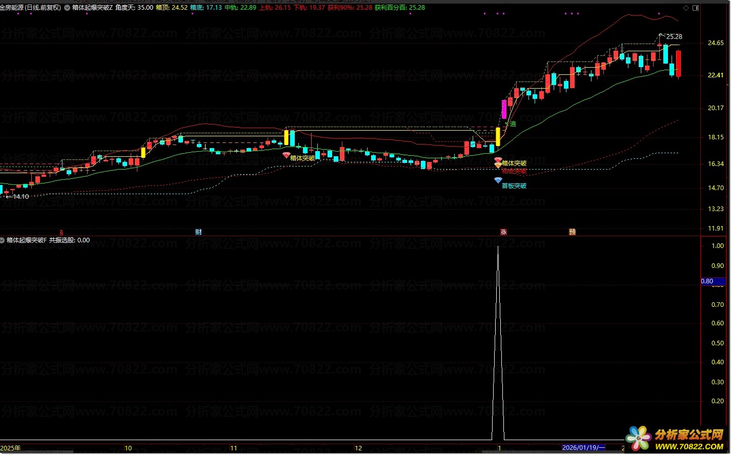The width and height of the screenshot is (732, 455).
Task: Click the green 追 signal label
Action: 513,124
